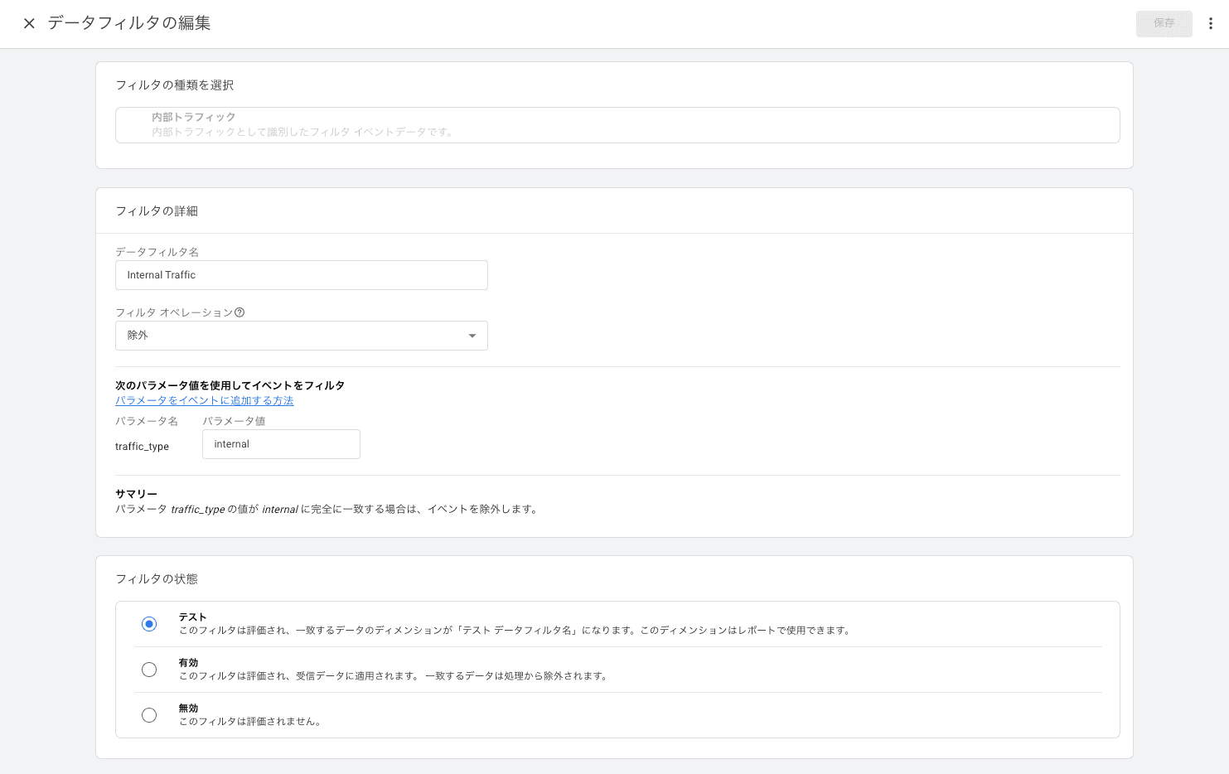Open the 内部トラフィック filter type selector
Image resolution: width=1229 pixels, height=774 pixels.
click(x=617, y=125)
